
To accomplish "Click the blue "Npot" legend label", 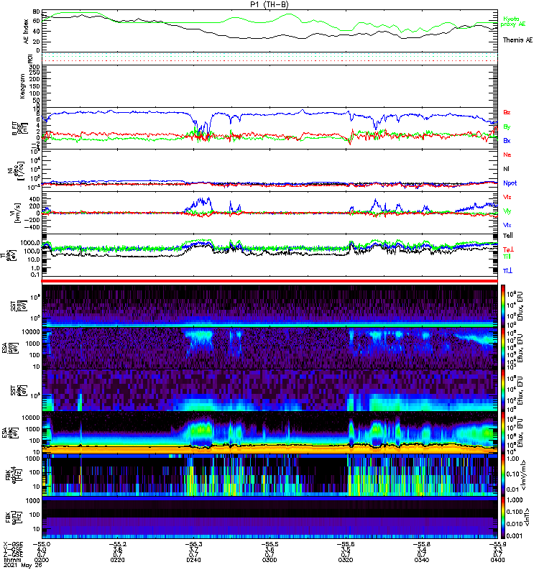I will (x=510, y=183).
